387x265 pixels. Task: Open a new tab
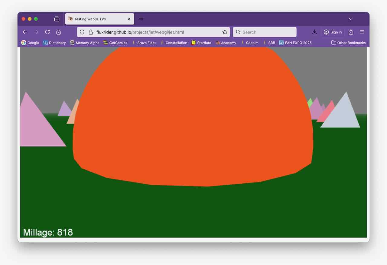tap(141, 19)
